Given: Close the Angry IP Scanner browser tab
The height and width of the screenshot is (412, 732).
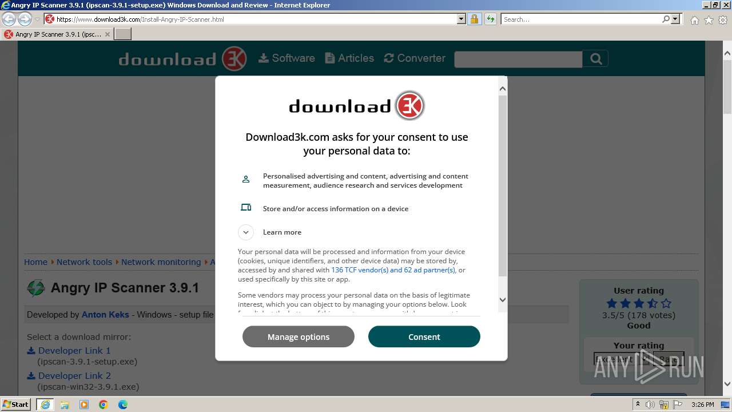Looking at the screenshot, I should click(x=107, y=34).
